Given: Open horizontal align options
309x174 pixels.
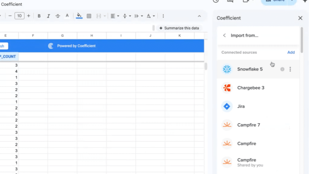Looking at the screenshot, I should [x=113, y=16].
